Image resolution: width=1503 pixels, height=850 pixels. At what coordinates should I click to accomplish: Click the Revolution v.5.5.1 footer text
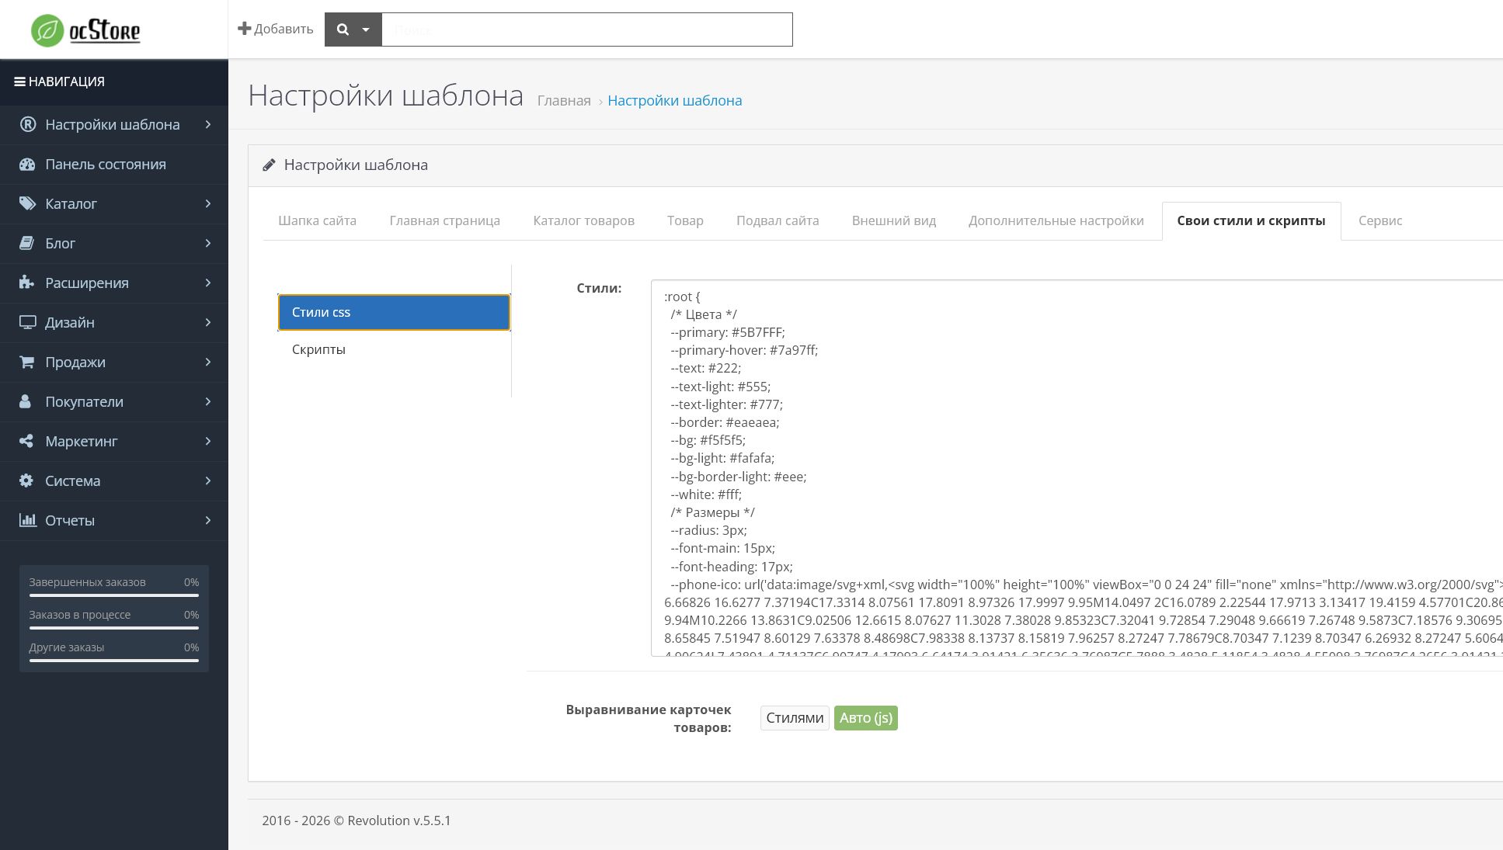(x=399, y=821)
